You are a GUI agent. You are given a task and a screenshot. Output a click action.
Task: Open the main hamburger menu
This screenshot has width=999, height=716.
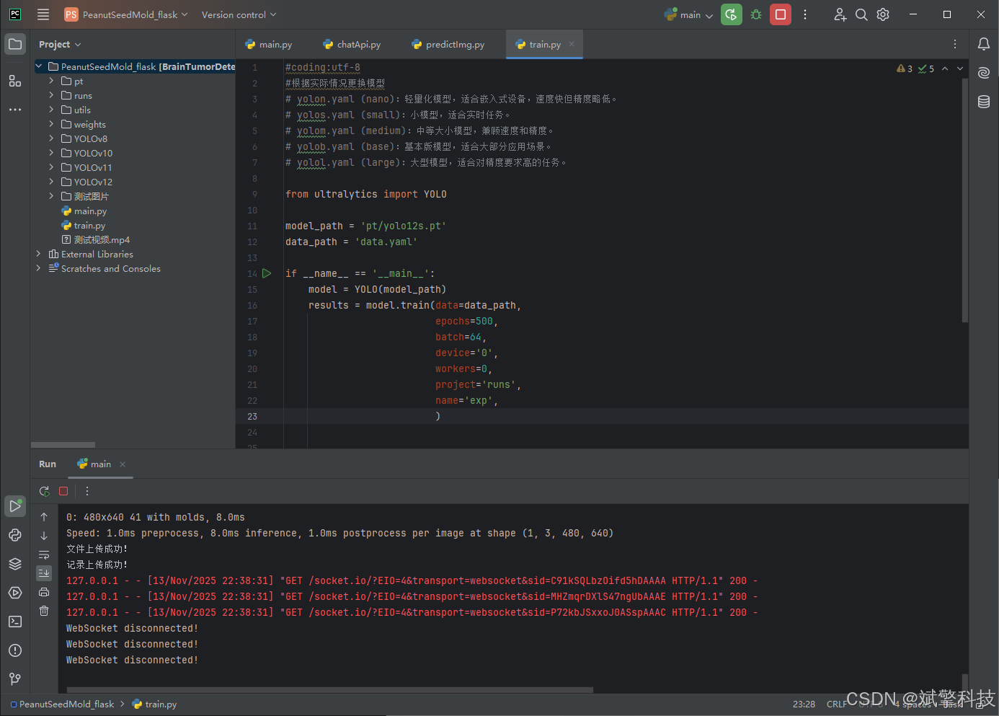pyautogui.click(x=43, y=14)
